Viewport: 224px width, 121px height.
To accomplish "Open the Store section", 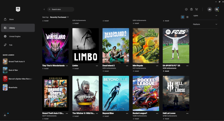I will pos(18,19).
